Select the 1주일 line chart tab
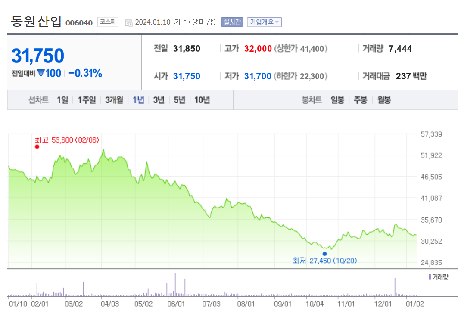Screen dimensions: 458x323 click(87, 100)
